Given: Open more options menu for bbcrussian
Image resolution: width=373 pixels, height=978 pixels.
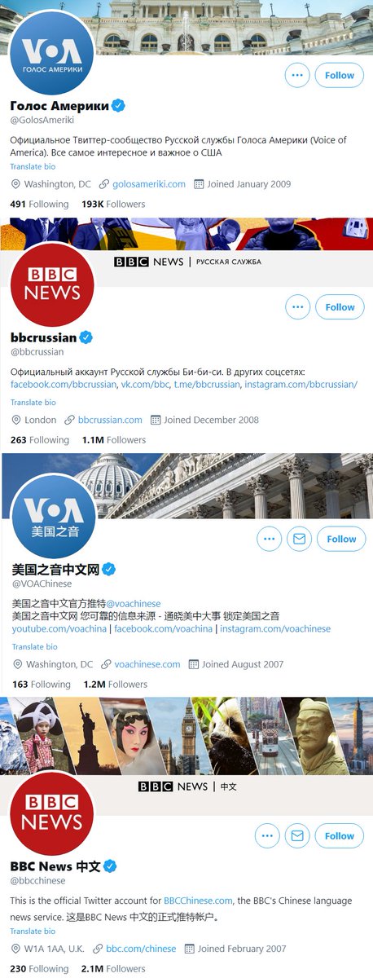Looking at the screenshot, I should click(x=297, y=307).
